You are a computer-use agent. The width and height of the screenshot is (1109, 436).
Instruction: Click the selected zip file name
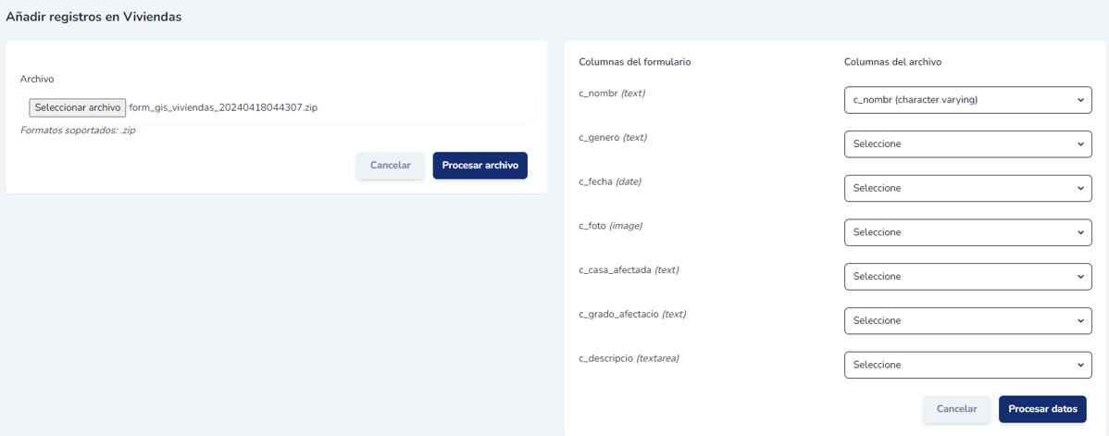pos(223,107)
